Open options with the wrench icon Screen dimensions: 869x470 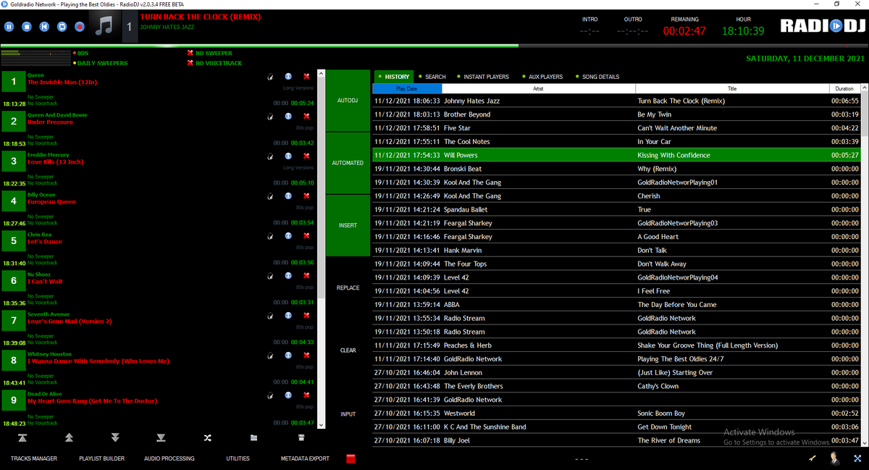(813, 458)
